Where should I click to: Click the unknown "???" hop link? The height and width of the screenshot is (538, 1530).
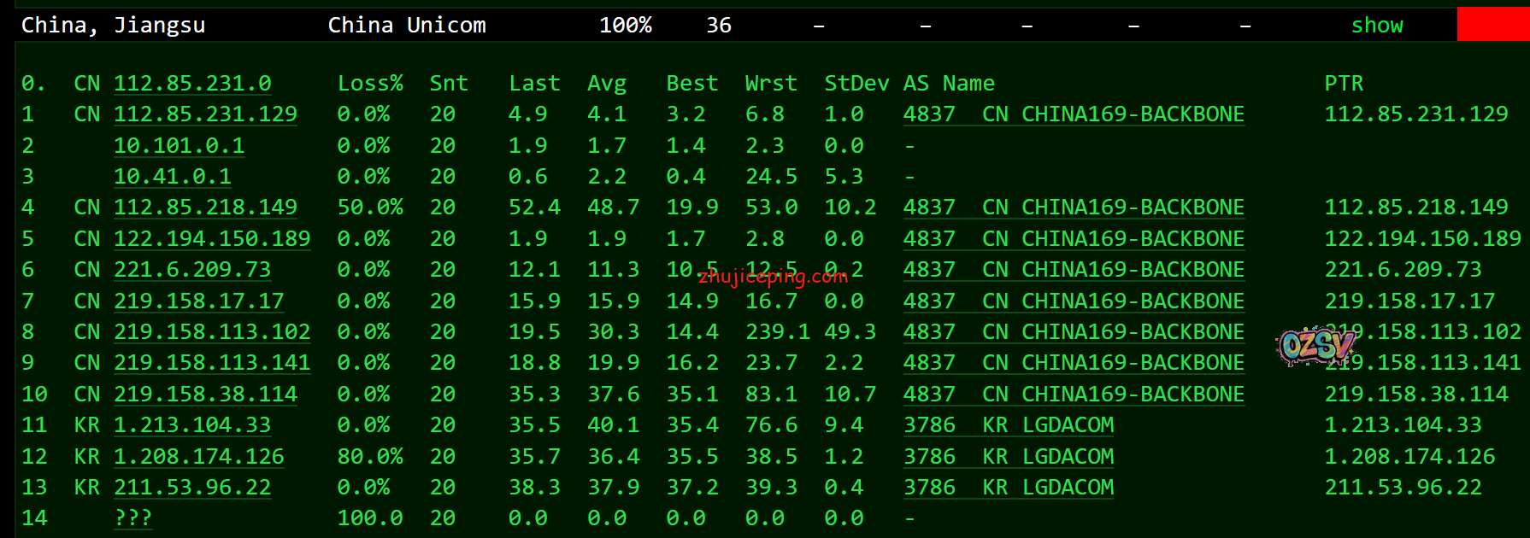tap(132, 518)
